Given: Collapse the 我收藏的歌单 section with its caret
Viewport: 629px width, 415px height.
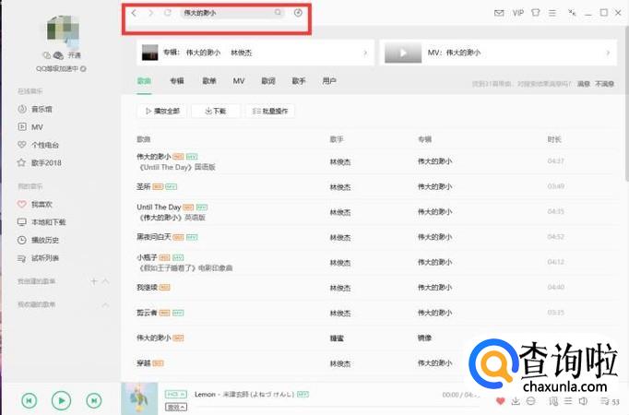Looking at the screenshot, I should pos(105,305).
